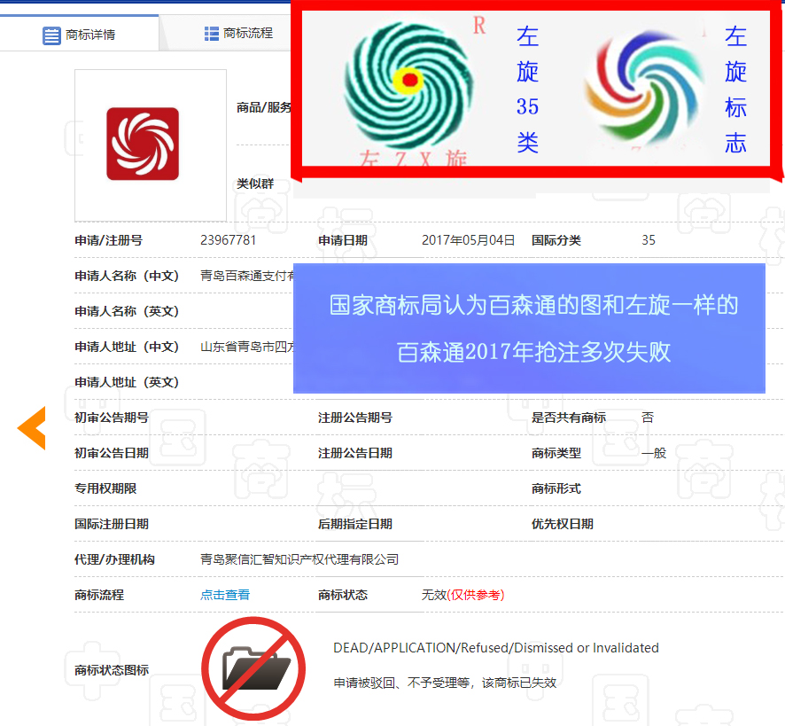Click the 代理/办理机构 label
This screenshot has width=785, height=726.
tap(114, 559)
